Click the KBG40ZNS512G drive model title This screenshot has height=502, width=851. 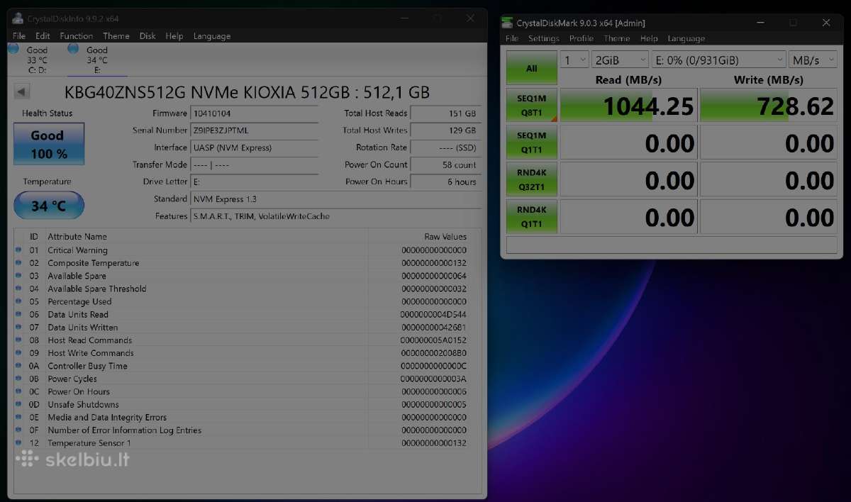[247, 92]
